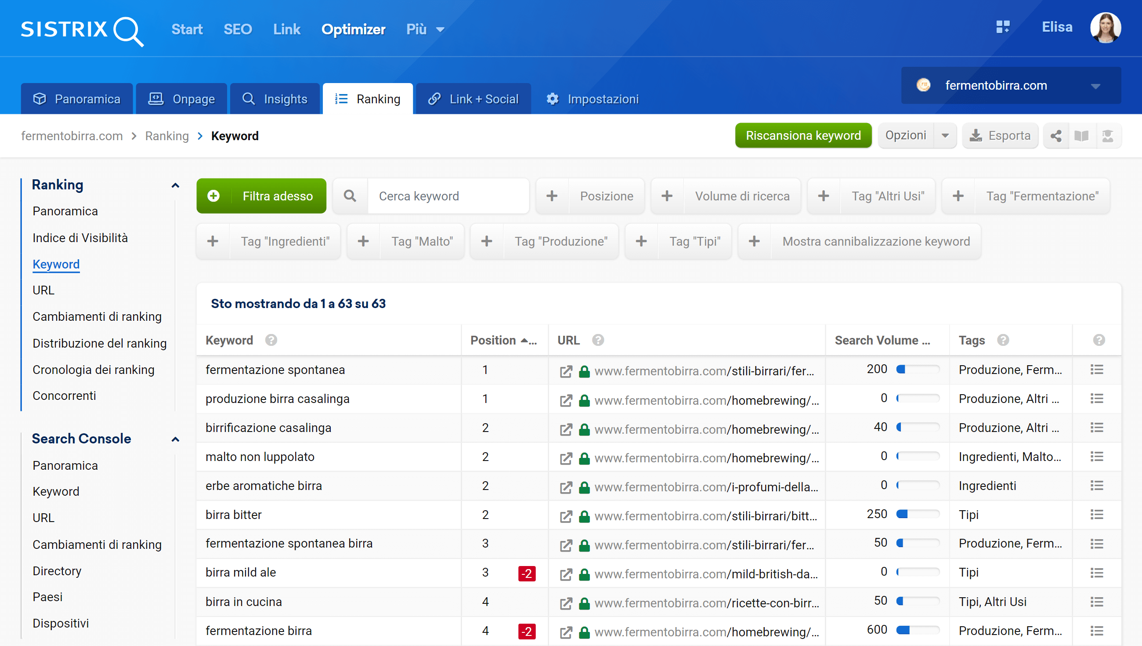Open the Start menu item
The height and width of the screenshot is (646, 1142).
click(187, 30)
